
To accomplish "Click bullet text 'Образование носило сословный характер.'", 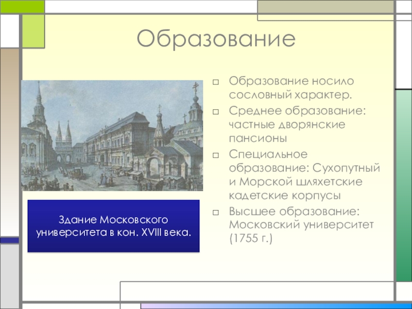I will pyautogui.click(x=291, y=88).
